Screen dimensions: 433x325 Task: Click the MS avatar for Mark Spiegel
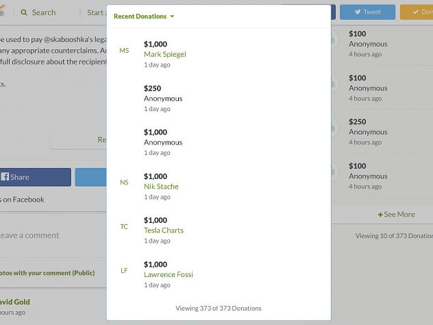[x=124, y=51]
